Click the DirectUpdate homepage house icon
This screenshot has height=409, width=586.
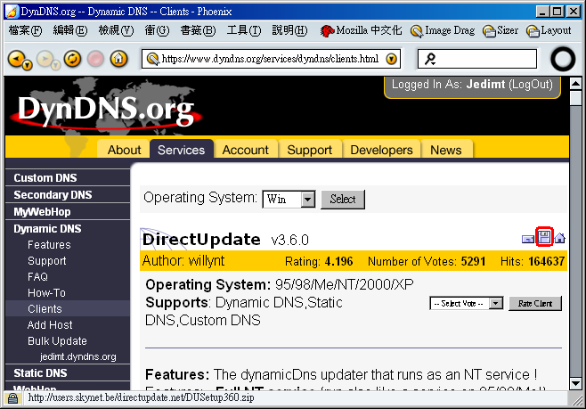(560, 238)
